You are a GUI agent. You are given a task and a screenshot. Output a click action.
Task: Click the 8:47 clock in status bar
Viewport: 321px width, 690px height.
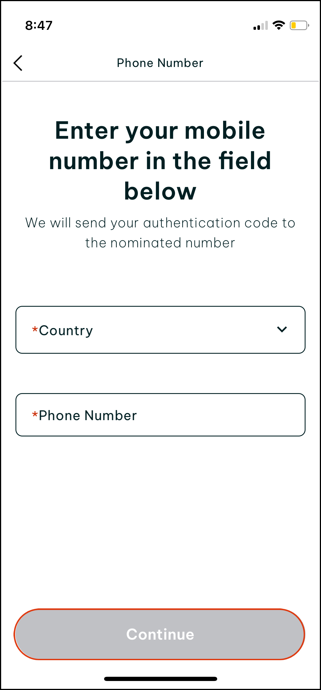coord(39,25)
